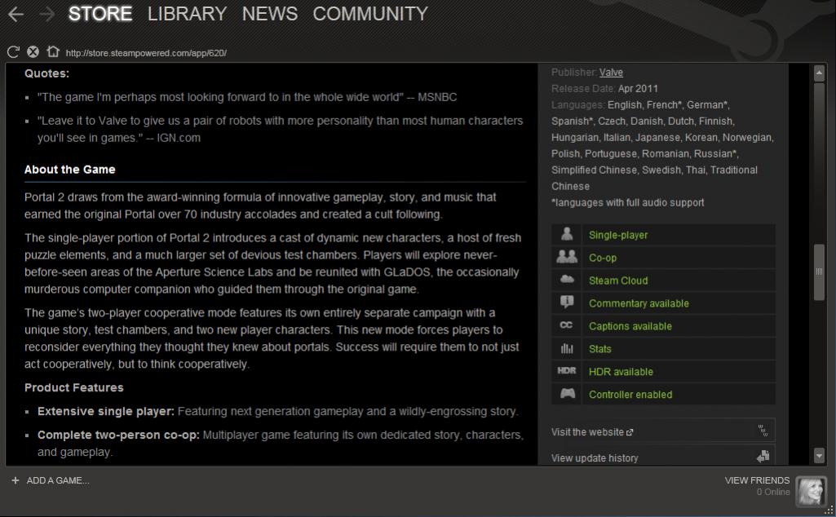Select the Co-op category link
This screenshot has width=836, height=517.
coord(603,258)
